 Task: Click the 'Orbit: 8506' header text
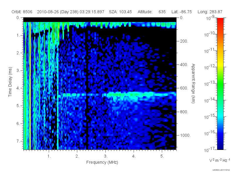click(x=22, y=12)
